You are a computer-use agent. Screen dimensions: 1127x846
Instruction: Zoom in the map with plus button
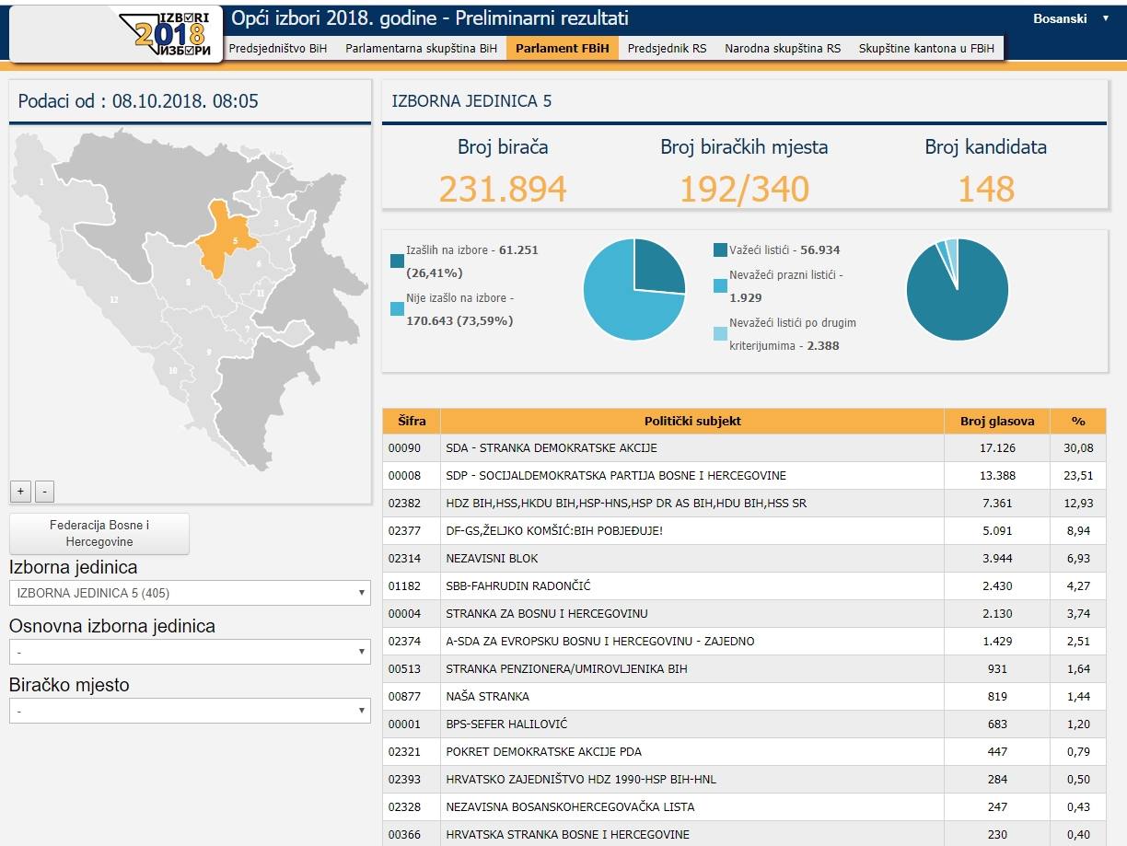[20, 491]
